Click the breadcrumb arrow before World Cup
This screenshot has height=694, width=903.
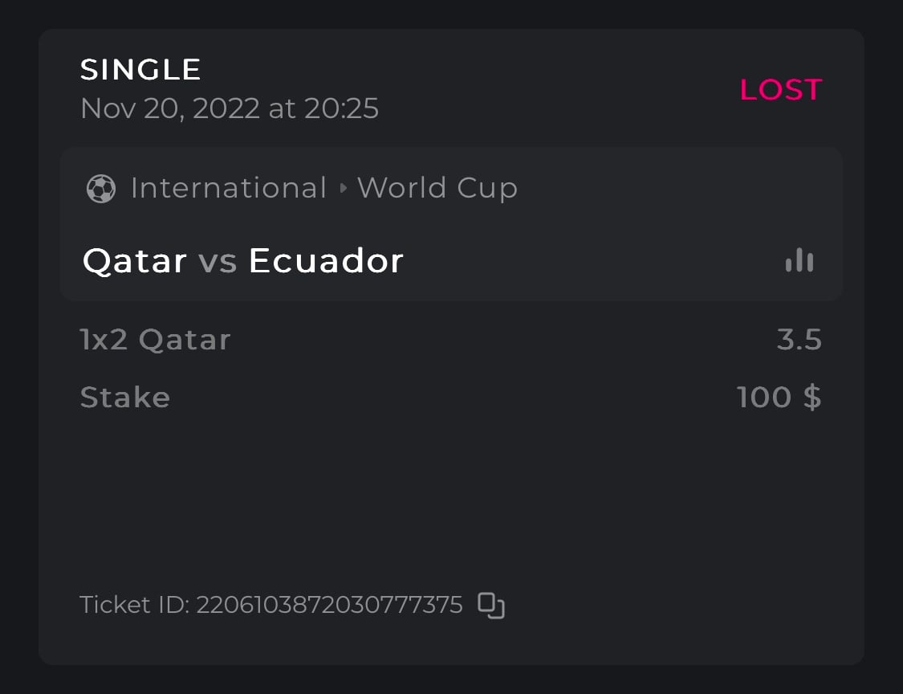[x=344, y=189]
